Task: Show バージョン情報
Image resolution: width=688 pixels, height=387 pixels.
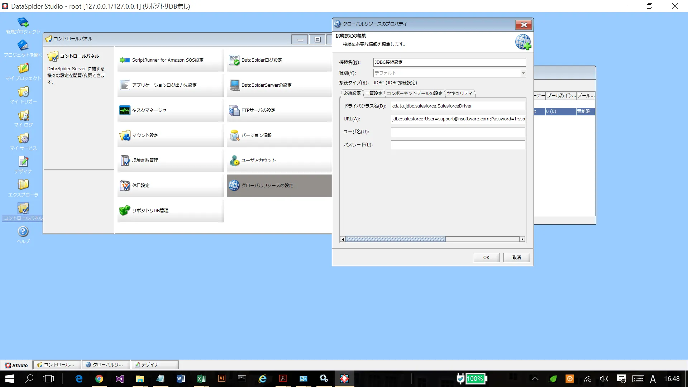Action: pyautogui.click(x=257, y=135)
